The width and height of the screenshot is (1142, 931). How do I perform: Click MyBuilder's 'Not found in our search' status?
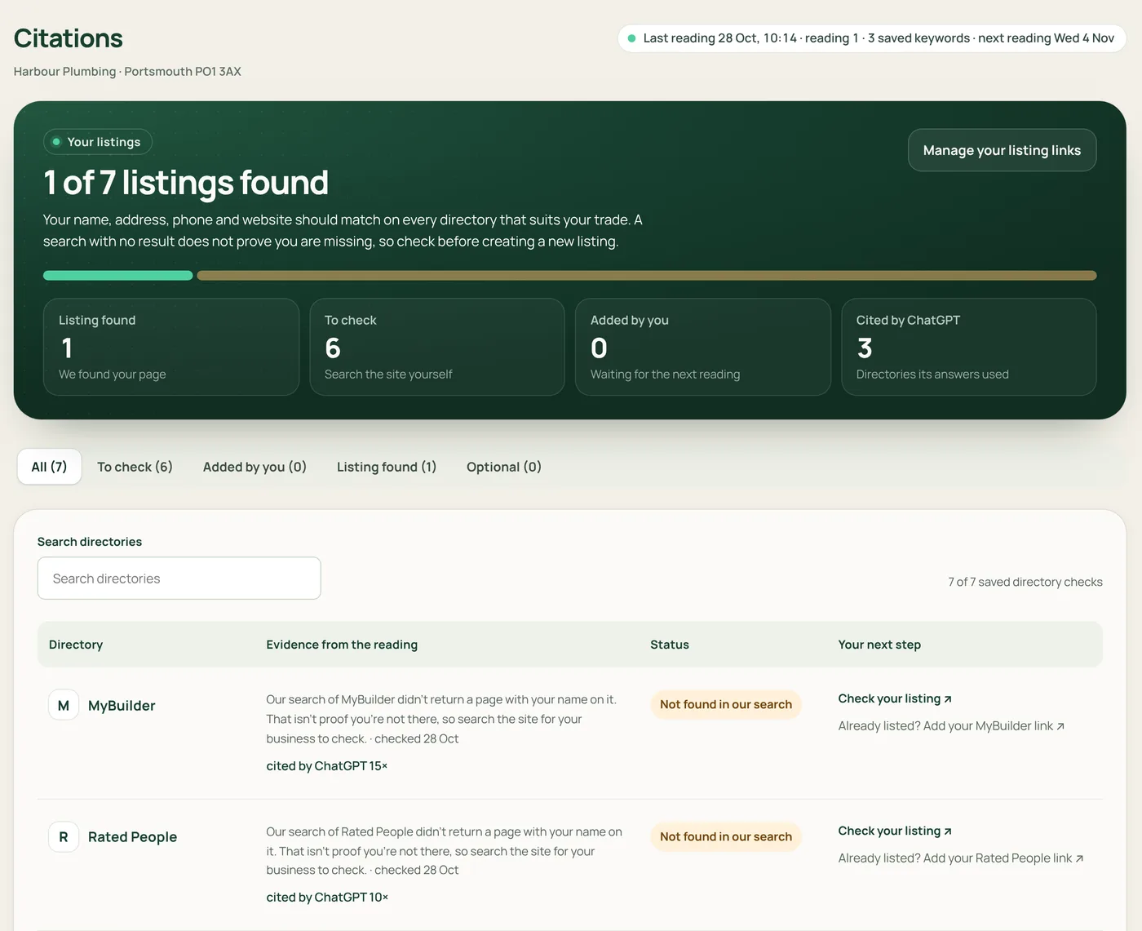click(726, 705)
